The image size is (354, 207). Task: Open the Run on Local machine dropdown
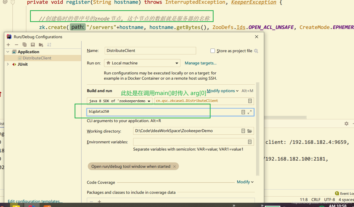(x=142, y=63)
